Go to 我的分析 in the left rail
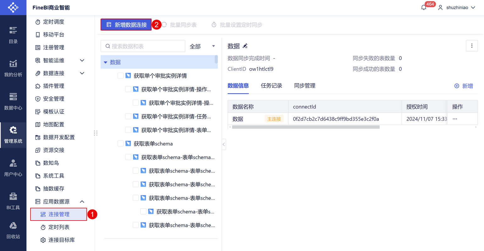 13,68
